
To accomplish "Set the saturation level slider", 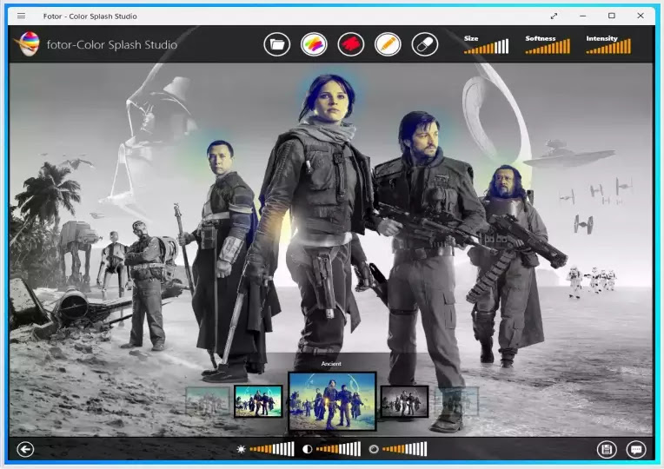I will pos(404,449).
